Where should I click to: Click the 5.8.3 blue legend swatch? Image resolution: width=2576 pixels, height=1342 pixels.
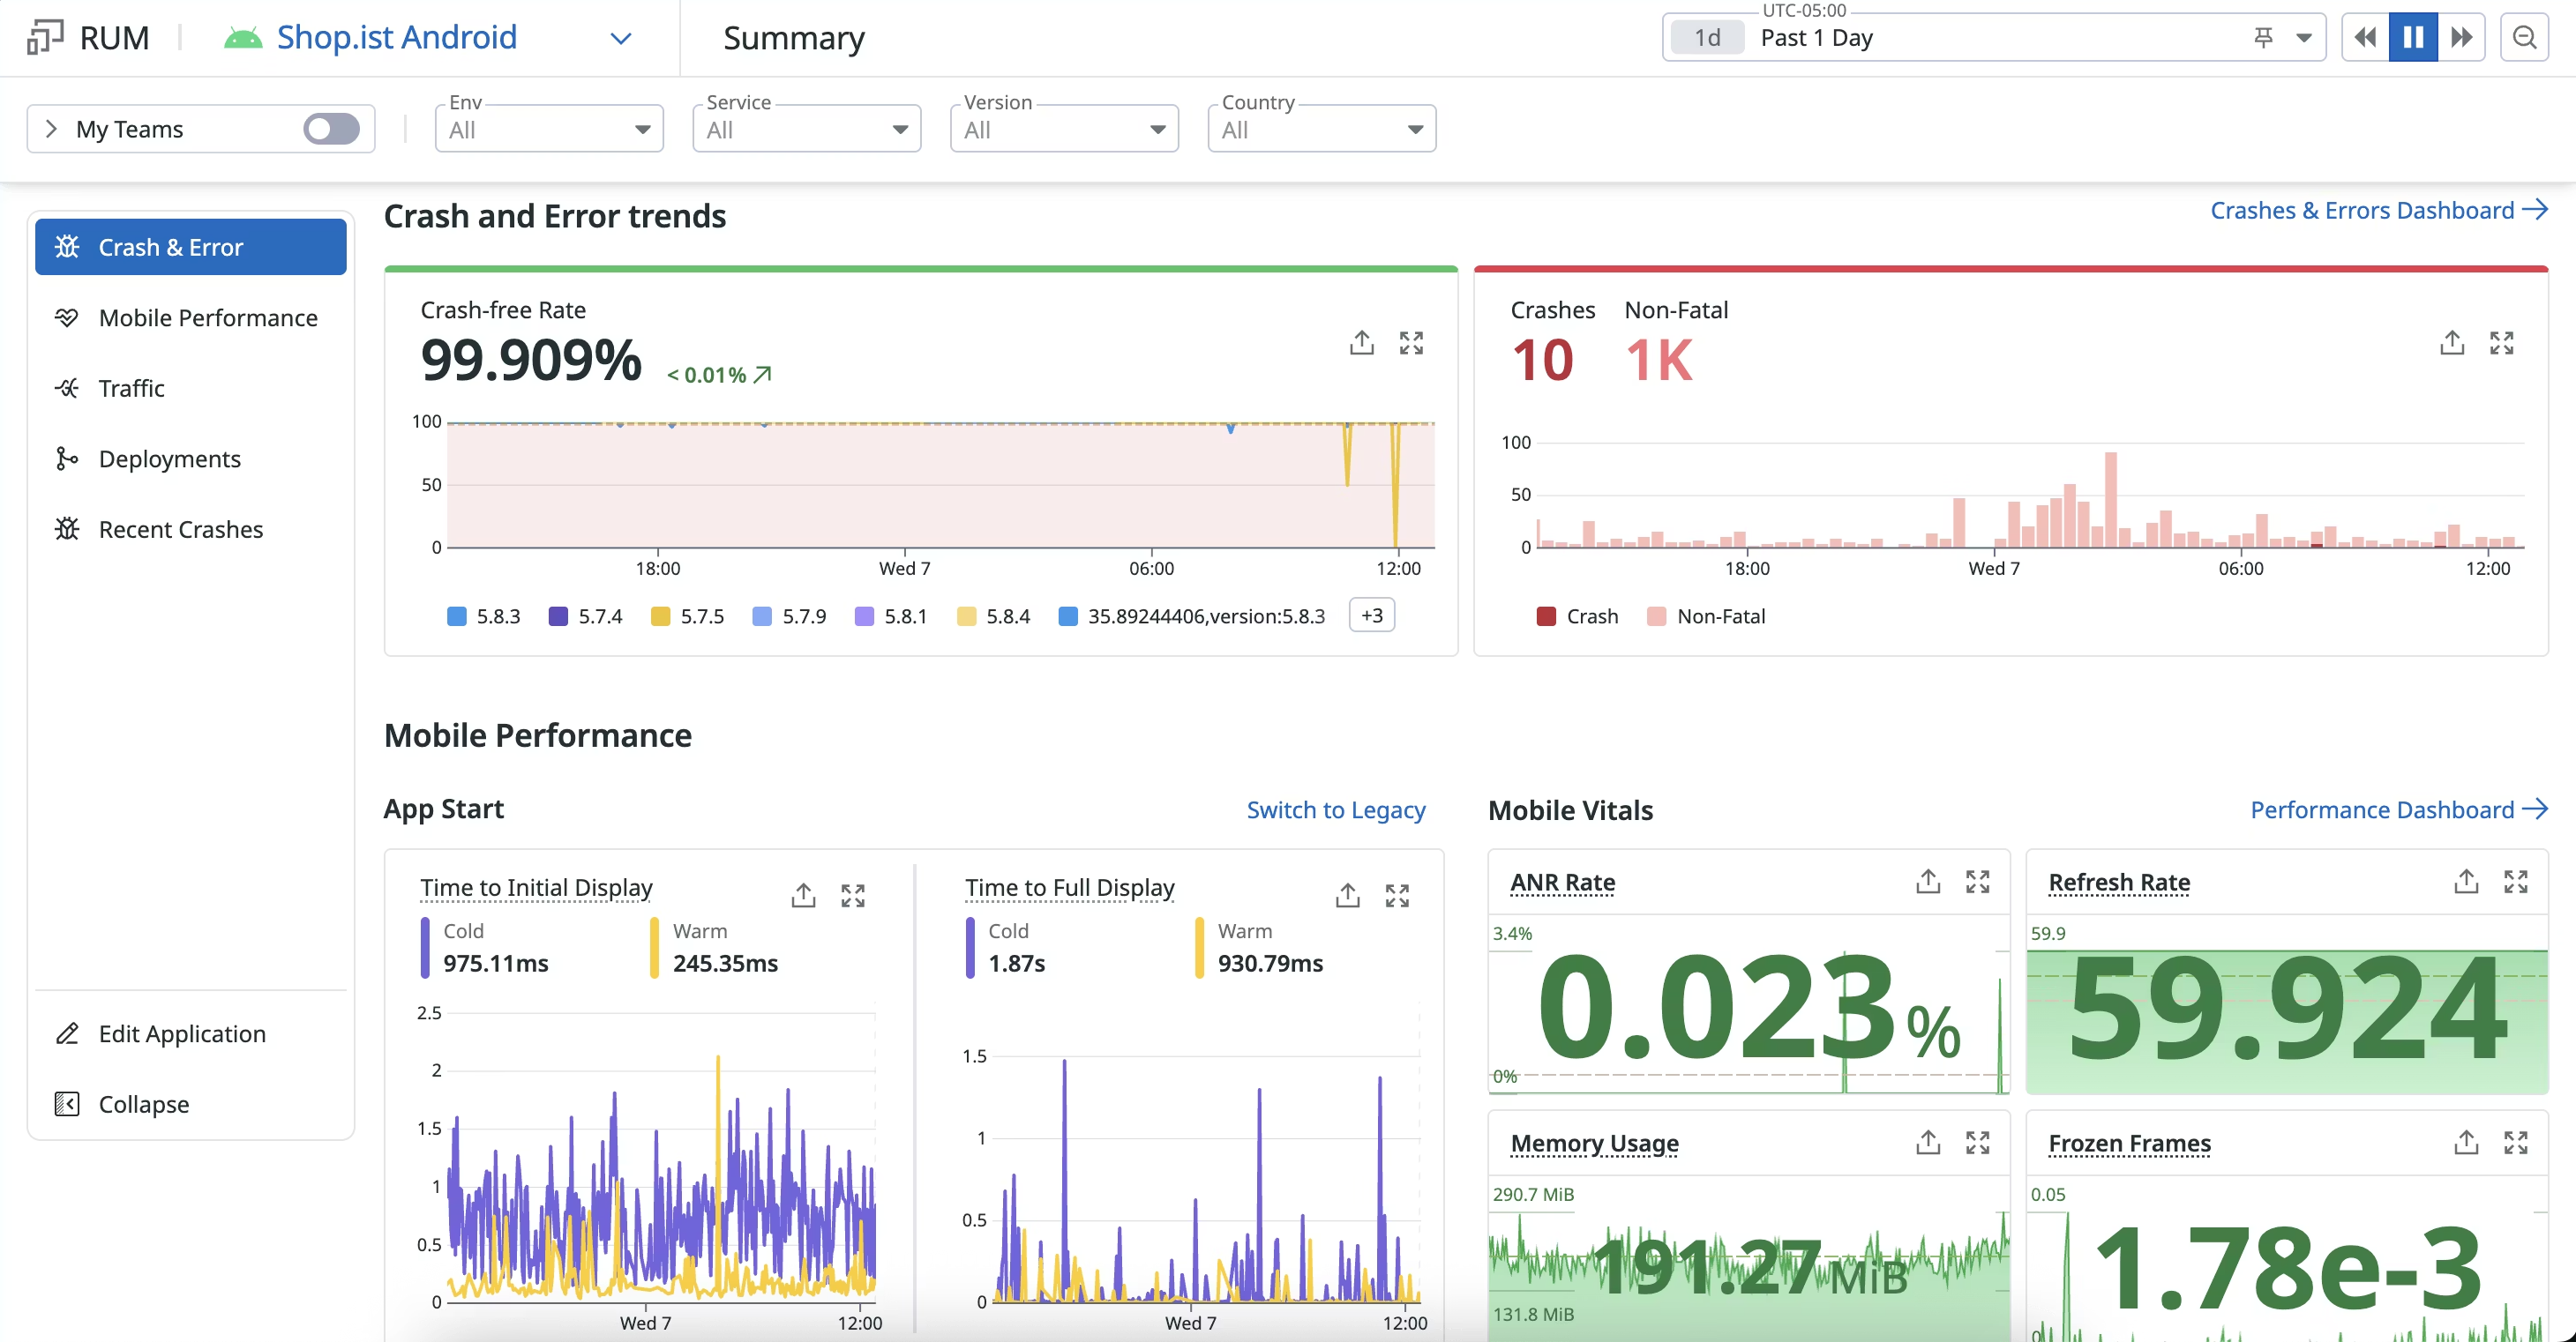(457, 616)
